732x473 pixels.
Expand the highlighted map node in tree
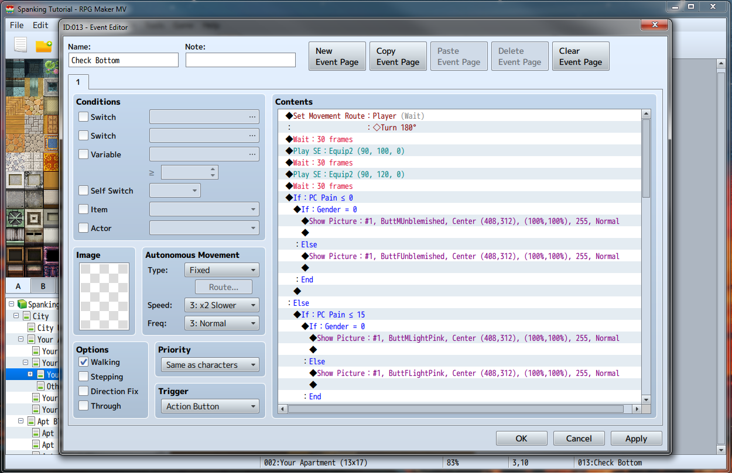[x=30, y=374]
